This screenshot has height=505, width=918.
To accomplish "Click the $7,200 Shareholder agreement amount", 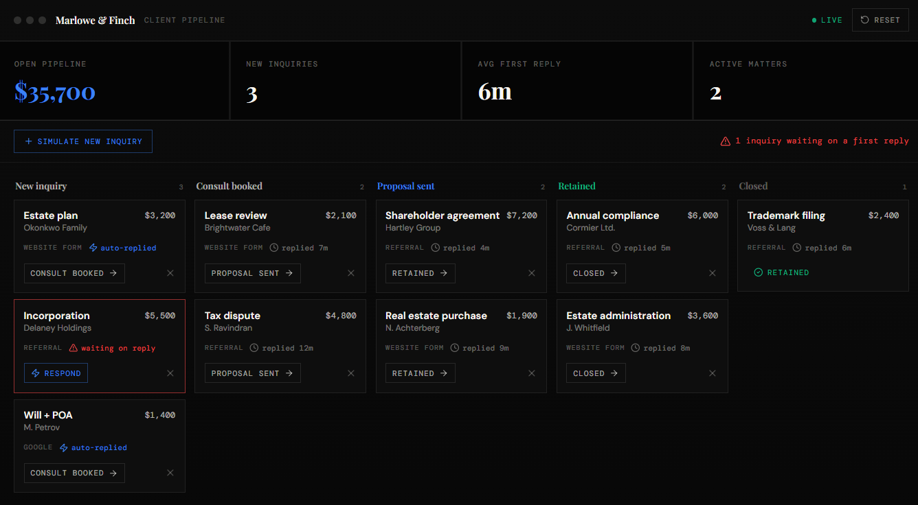I will (x=522, y=215).
